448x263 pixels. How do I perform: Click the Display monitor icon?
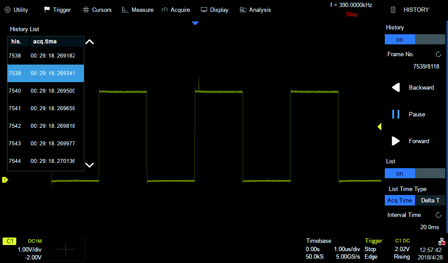204,10
